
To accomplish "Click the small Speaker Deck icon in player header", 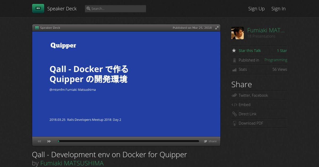I will click(37, 28).
